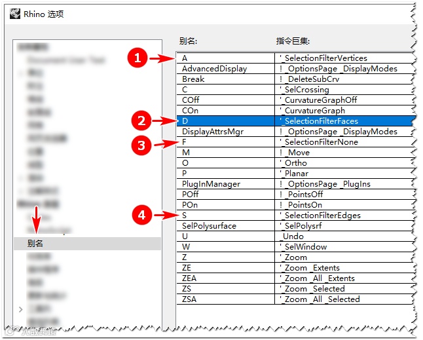Edit macro '_SelectionFilterFaces'
This screenshot has width=423, height=340.
(x=344, y=121)
